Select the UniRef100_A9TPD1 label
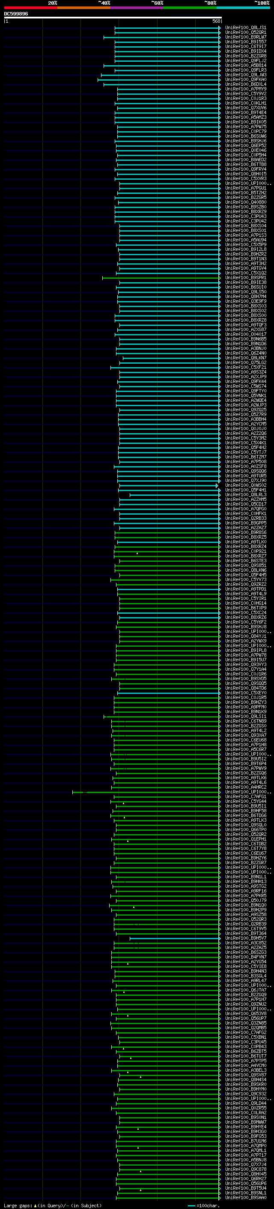Screen dimensions: 274x1209 tap(246, 589)
